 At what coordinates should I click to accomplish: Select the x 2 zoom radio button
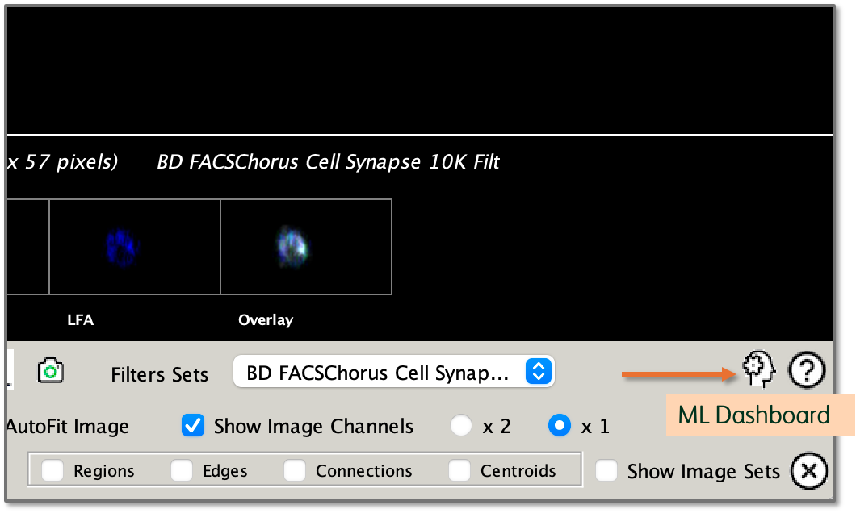tap(461, 426)
